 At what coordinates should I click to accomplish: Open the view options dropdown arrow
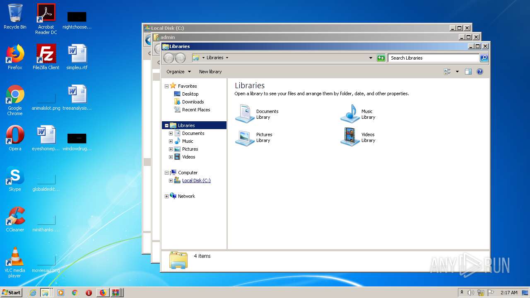(x=457, y=72)
